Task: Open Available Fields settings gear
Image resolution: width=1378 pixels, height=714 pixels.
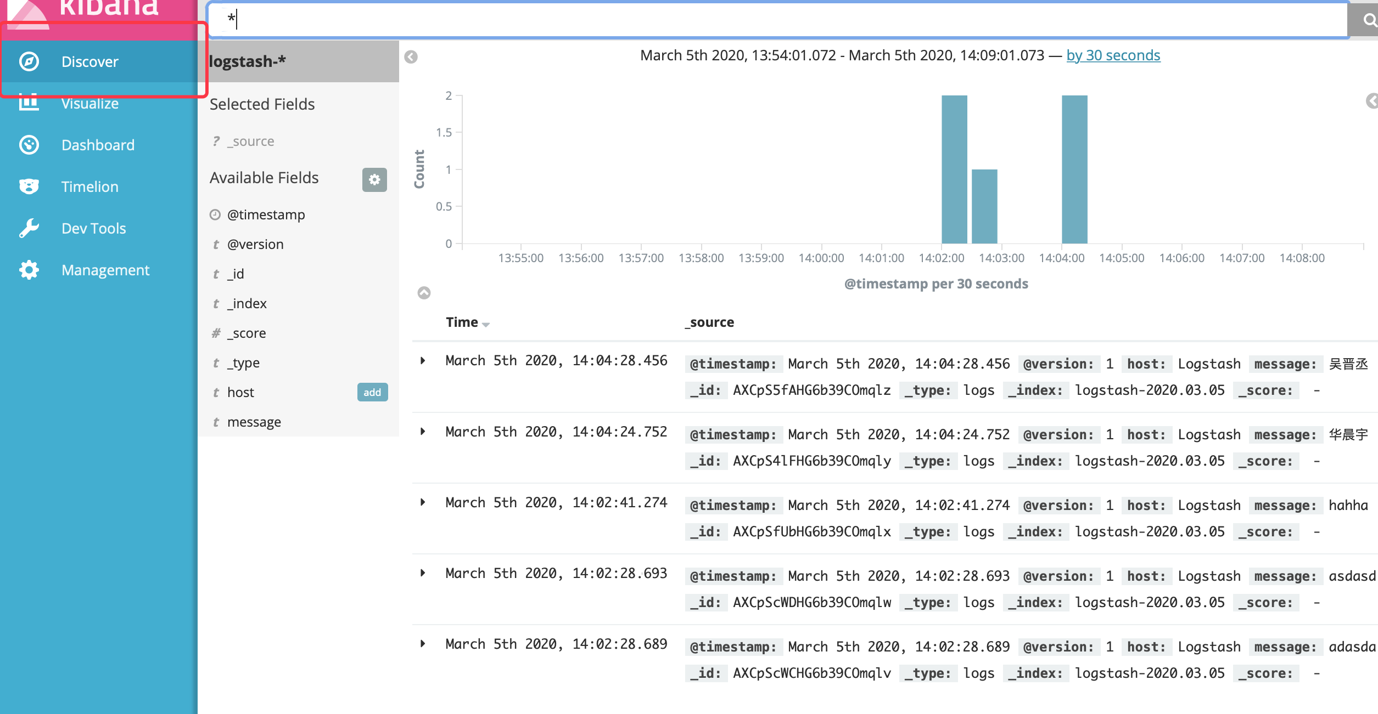Action: (374, 179)
